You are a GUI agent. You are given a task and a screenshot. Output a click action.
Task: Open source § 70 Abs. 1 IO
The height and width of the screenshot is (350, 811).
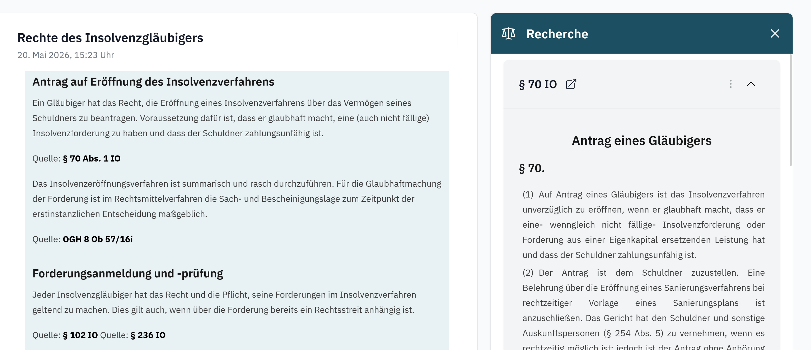pos(92,158)
